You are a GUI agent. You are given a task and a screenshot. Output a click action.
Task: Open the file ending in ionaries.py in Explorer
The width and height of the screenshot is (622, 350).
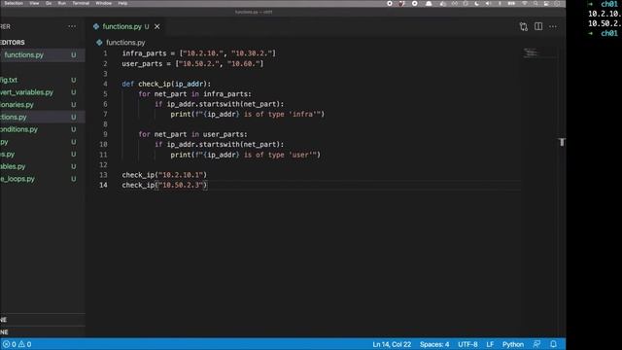click(x=43, y=105)
